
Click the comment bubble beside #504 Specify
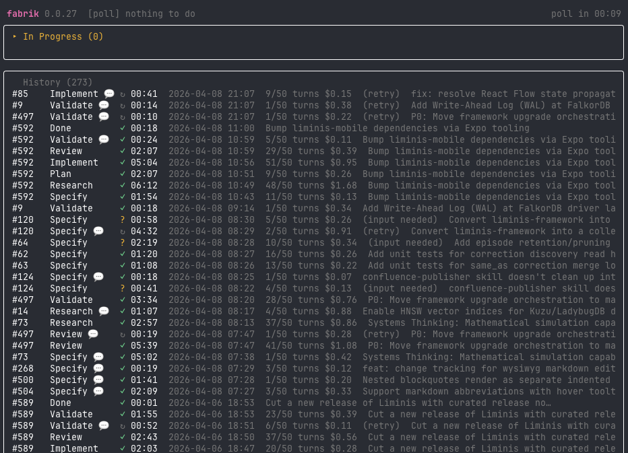98,392
